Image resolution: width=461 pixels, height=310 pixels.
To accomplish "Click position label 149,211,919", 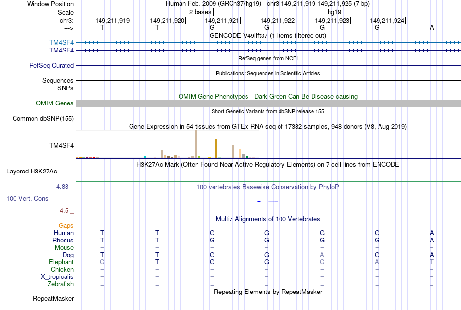I will click(x=112, y=20).
